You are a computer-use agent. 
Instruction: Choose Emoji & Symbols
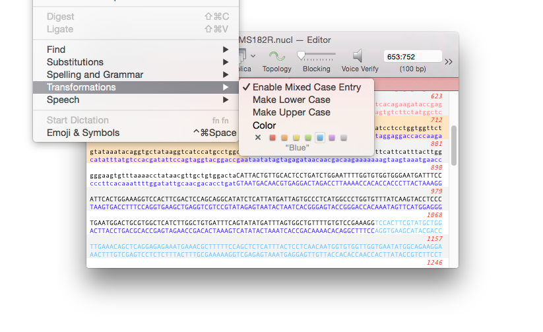pyautogui.click(x=136, y=133)
